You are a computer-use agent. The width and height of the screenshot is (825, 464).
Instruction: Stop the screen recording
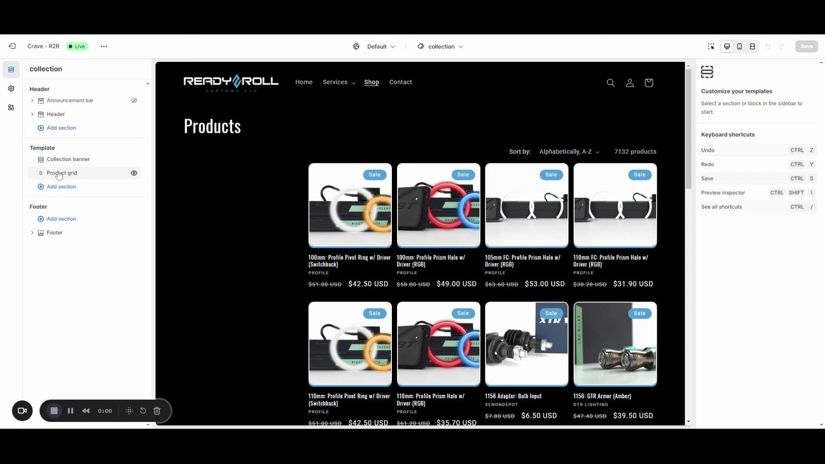[x=54, y=411]
